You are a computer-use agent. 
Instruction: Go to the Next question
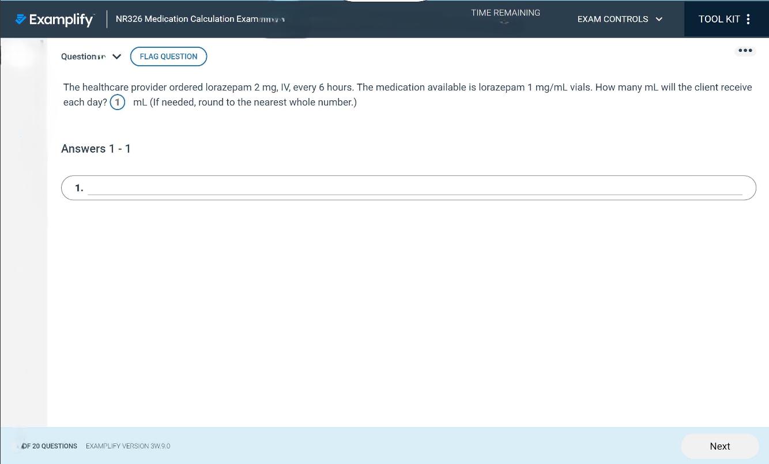coord(720,446)
